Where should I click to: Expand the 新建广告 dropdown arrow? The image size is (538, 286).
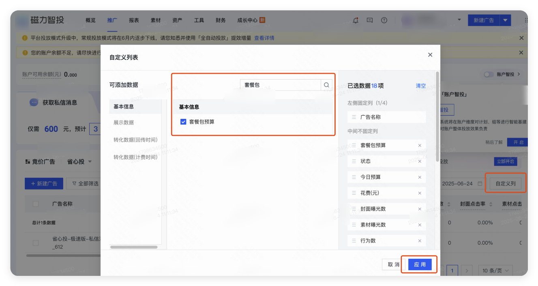tap(505, 20)
